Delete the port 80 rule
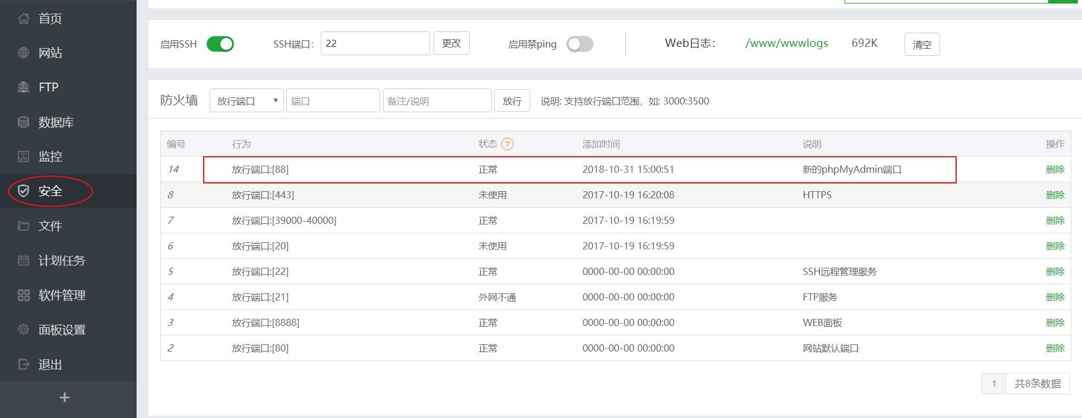 click(1055, 348)
